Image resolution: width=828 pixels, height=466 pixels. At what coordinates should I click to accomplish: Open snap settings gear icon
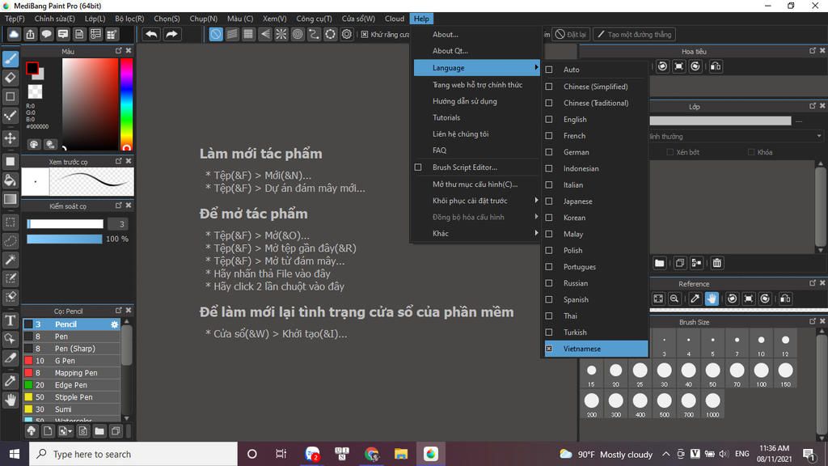pos(347,34)
